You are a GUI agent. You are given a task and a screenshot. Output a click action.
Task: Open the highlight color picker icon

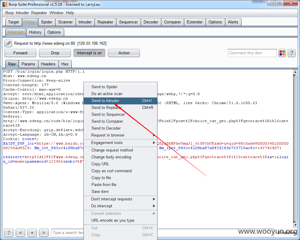coord(282,53)
